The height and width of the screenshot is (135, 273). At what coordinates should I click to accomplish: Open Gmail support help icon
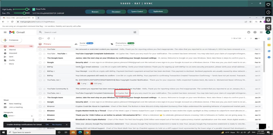click(x=249, y=32)
